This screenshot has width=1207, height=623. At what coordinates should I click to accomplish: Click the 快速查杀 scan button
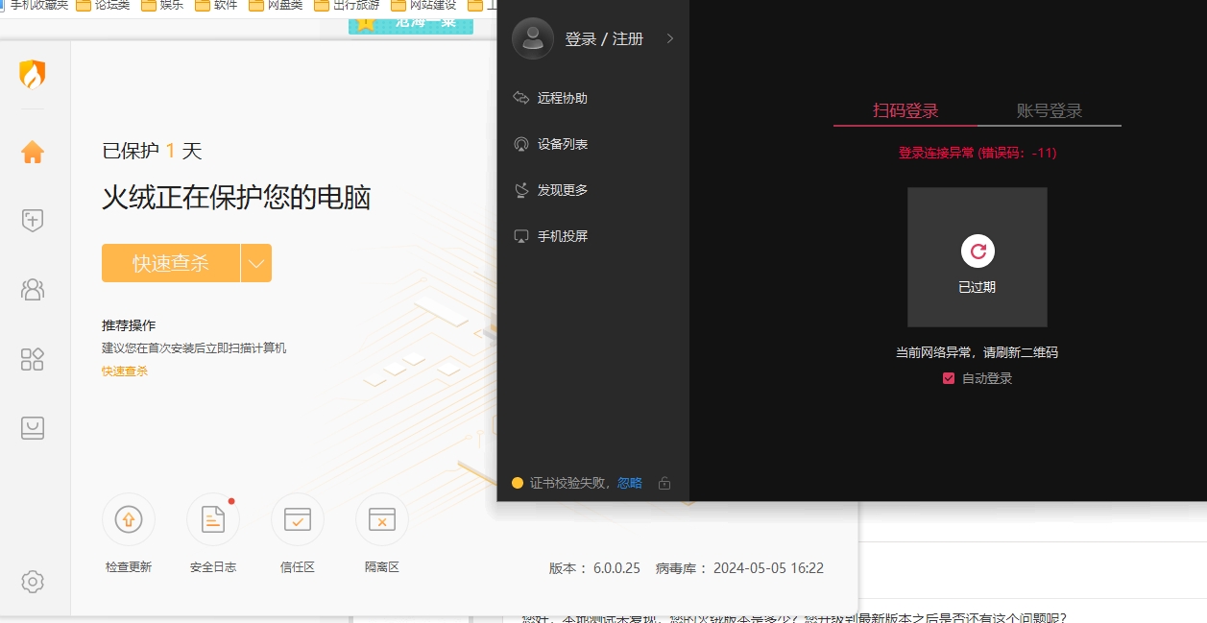tap(173, 262)
